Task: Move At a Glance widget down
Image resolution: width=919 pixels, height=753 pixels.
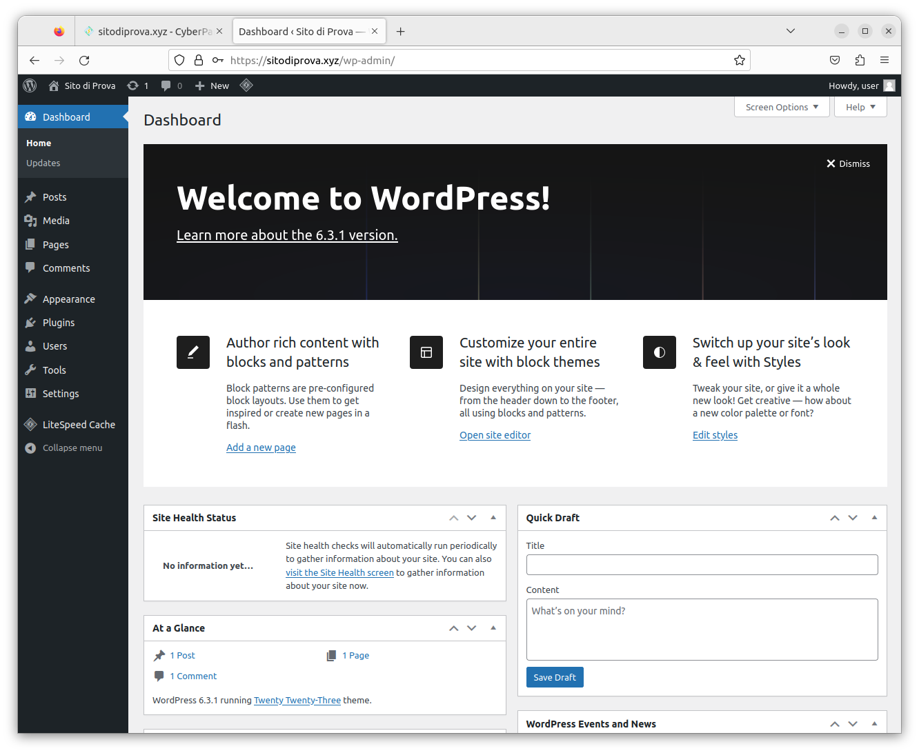Action: [472, 628]
